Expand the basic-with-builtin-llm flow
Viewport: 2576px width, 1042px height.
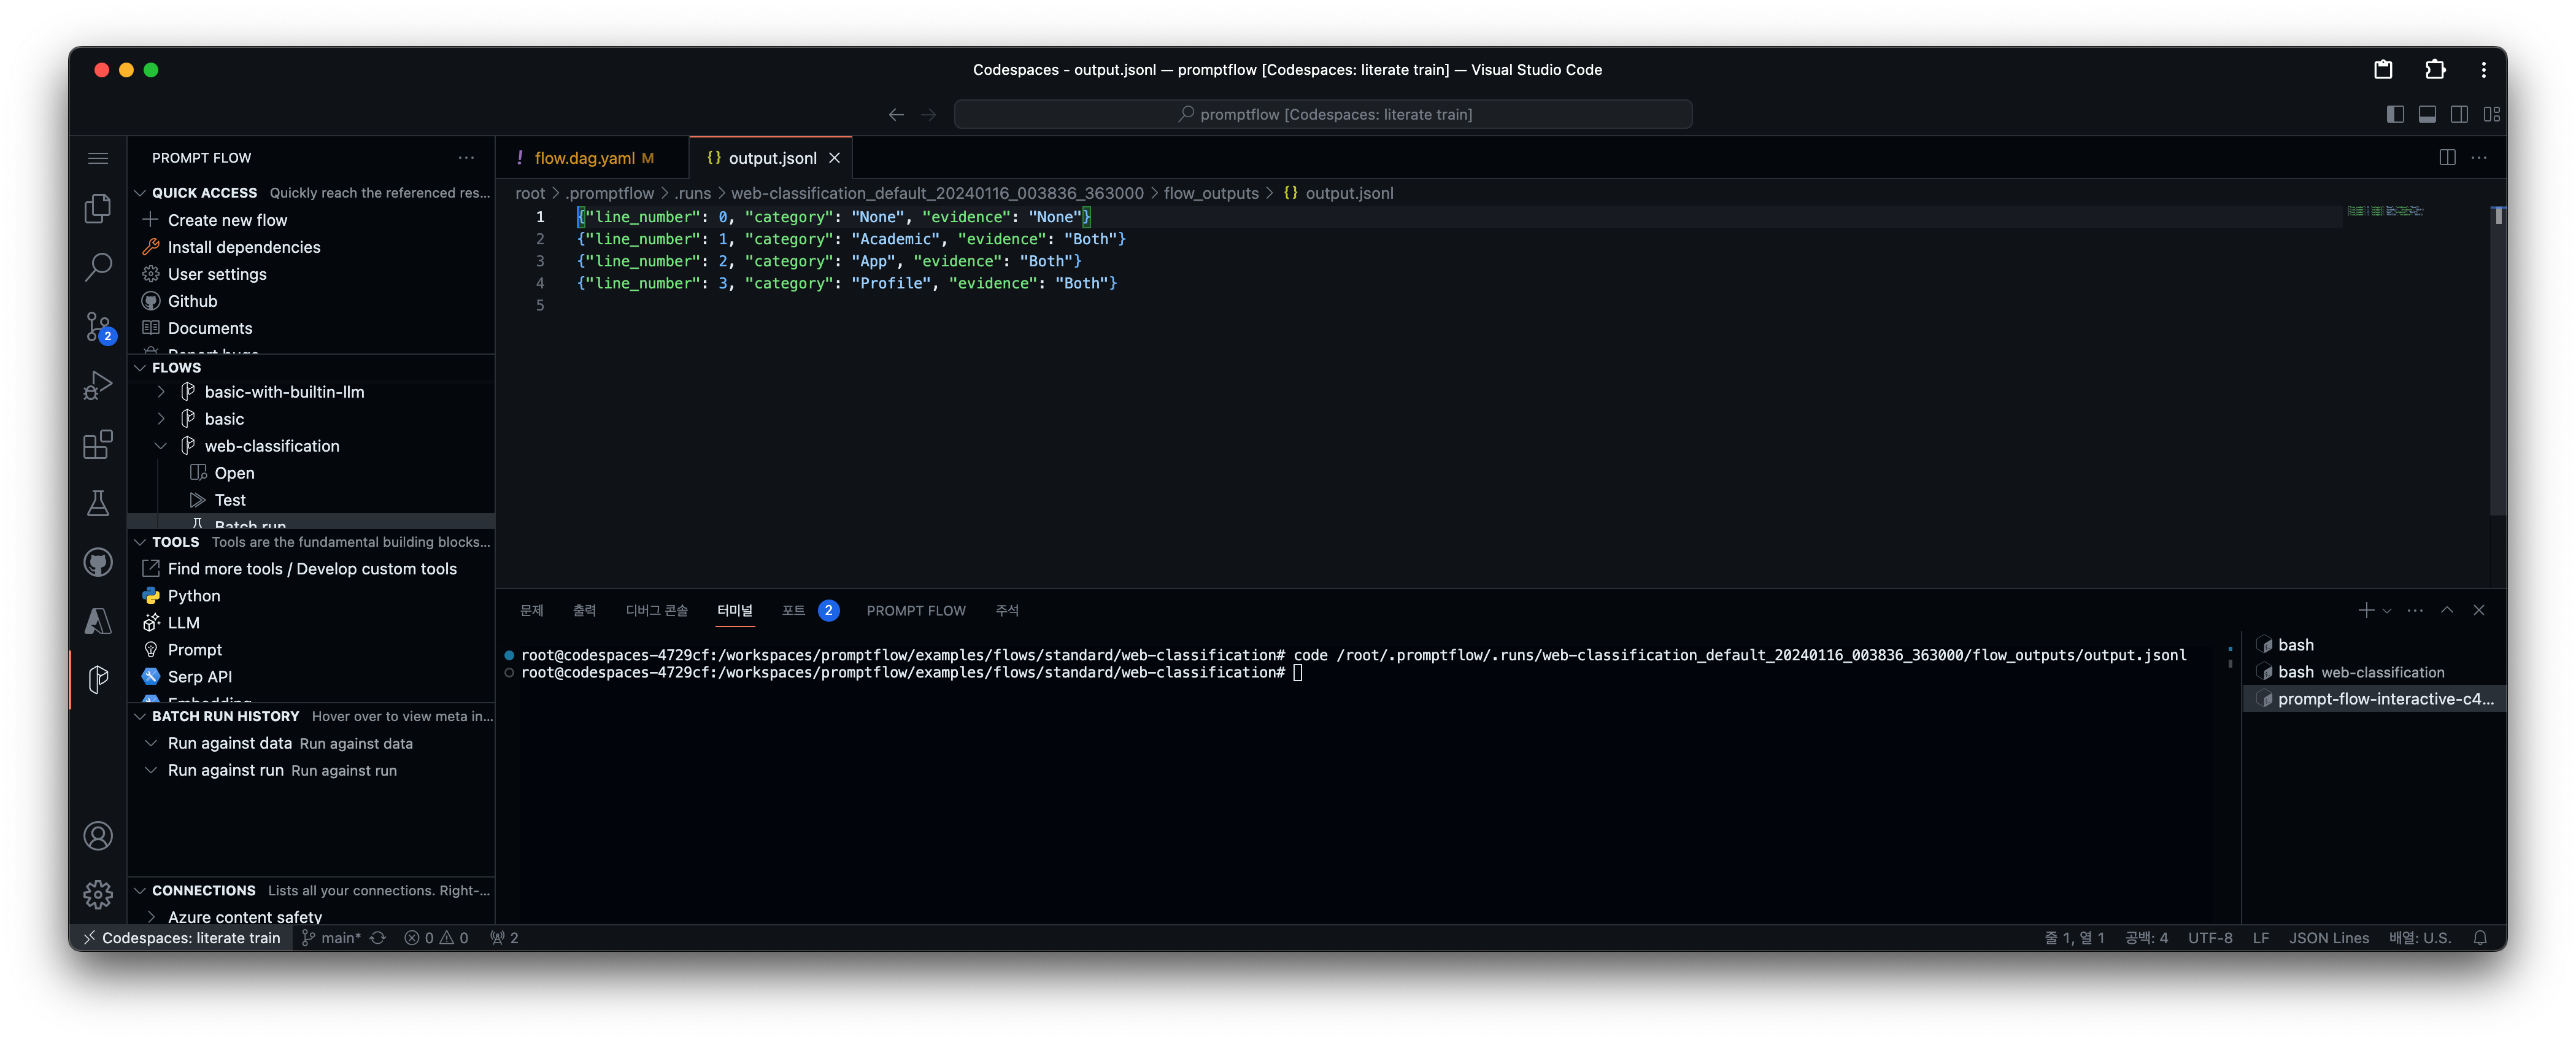coord(161,392)
